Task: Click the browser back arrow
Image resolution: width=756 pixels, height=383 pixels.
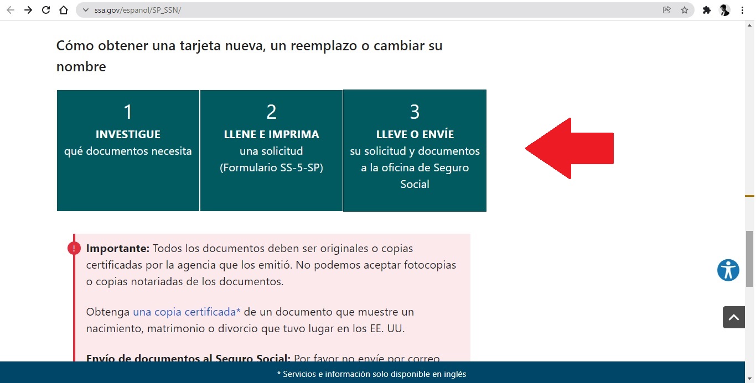Action: coord(11,10)
